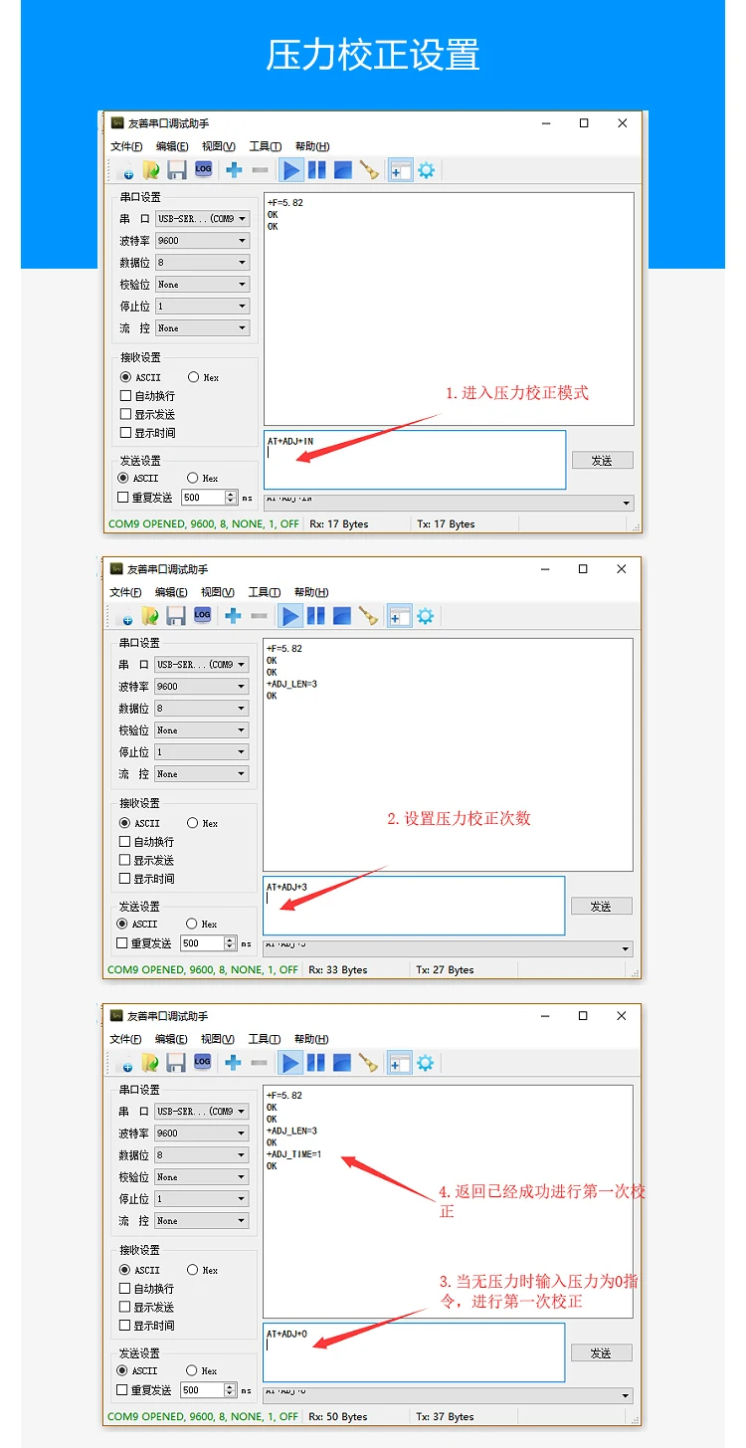Click Save floppy icon in Rx: 33 Bytes window
This screenshot has width=746, height=1448.
click(x=176, y=616)
